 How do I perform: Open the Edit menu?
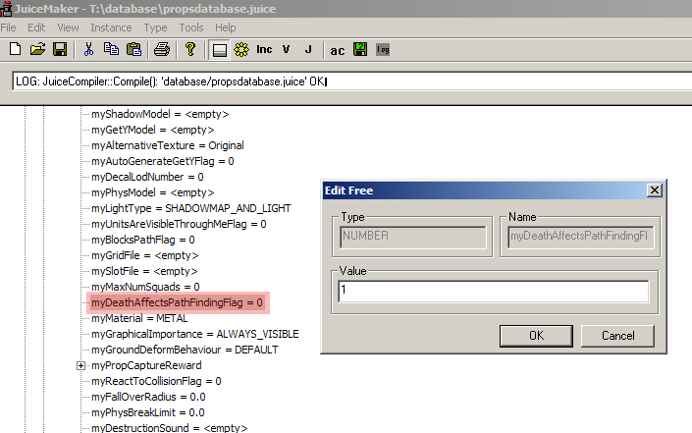(36, 27)
